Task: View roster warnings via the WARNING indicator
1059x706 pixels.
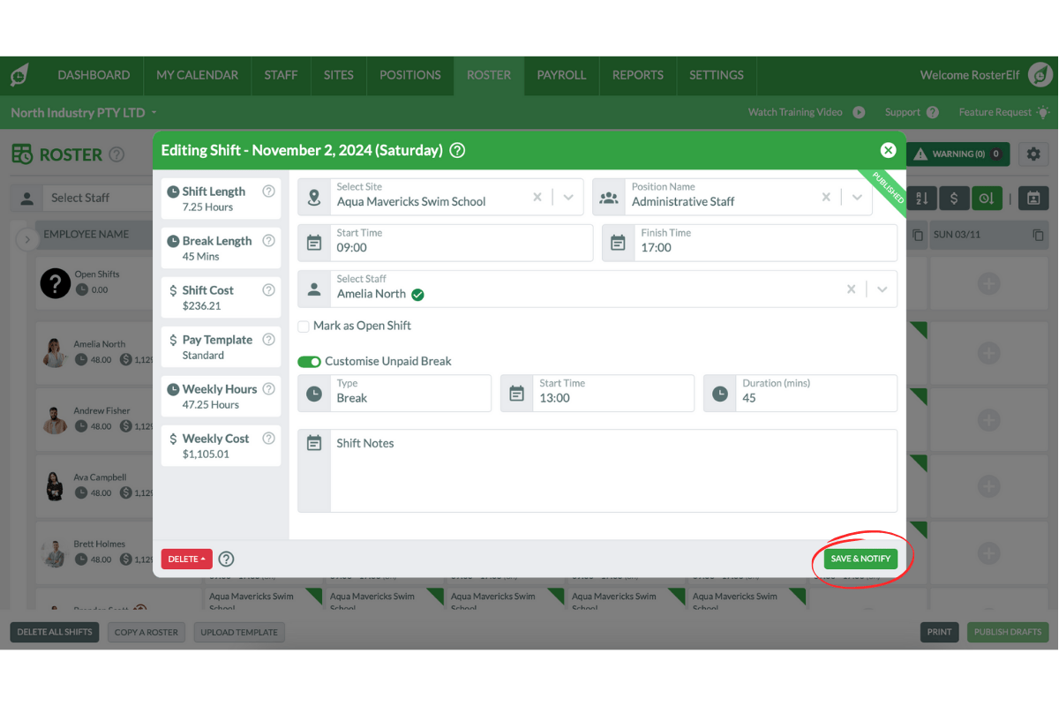Action: 958,154
